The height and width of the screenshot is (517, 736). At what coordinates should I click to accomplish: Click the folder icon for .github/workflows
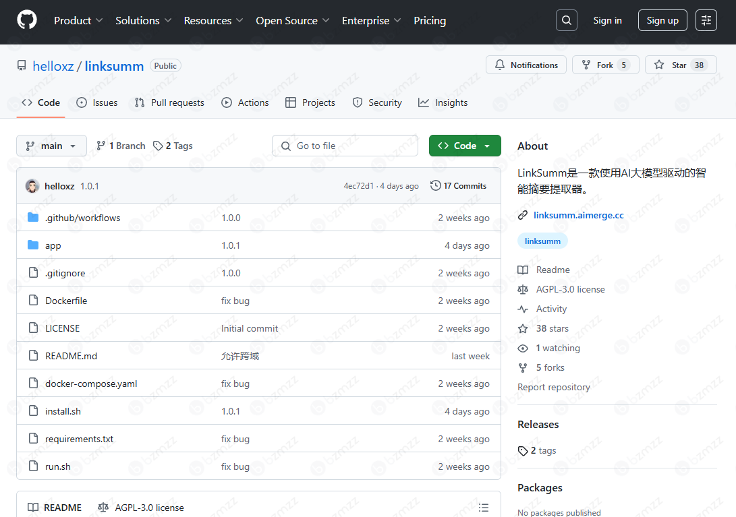(33, 217)
